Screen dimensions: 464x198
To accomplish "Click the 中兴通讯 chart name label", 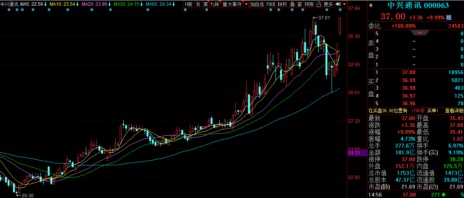I will pos(9,4).
